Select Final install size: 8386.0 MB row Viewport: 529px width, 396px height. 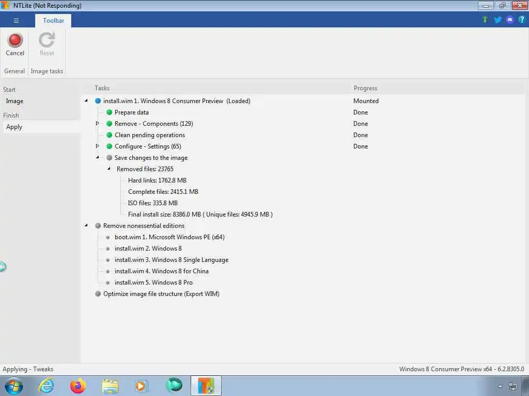click(x=200, y=214)
